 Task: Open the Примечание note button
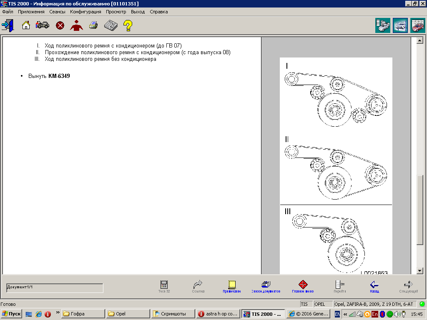[232, 287]
